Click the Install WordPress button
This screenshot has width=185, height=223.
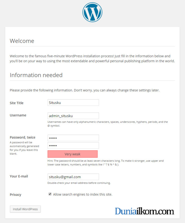[x=25, y=209]
